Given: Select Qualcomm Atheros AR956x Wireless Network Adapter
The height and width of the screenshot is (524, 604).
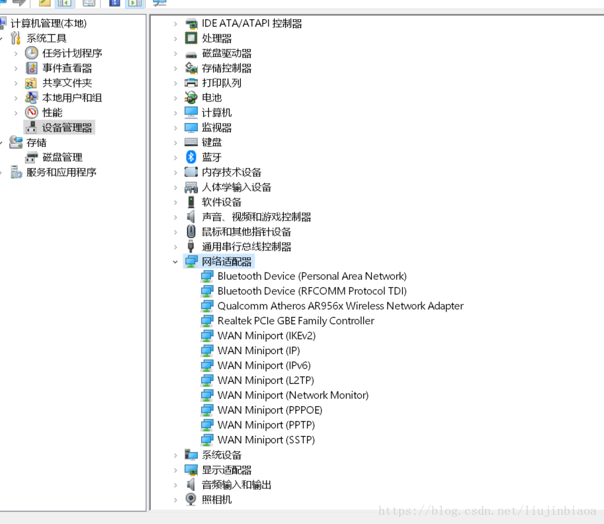Looking at the screenshot, I should [x=341, y=306].
